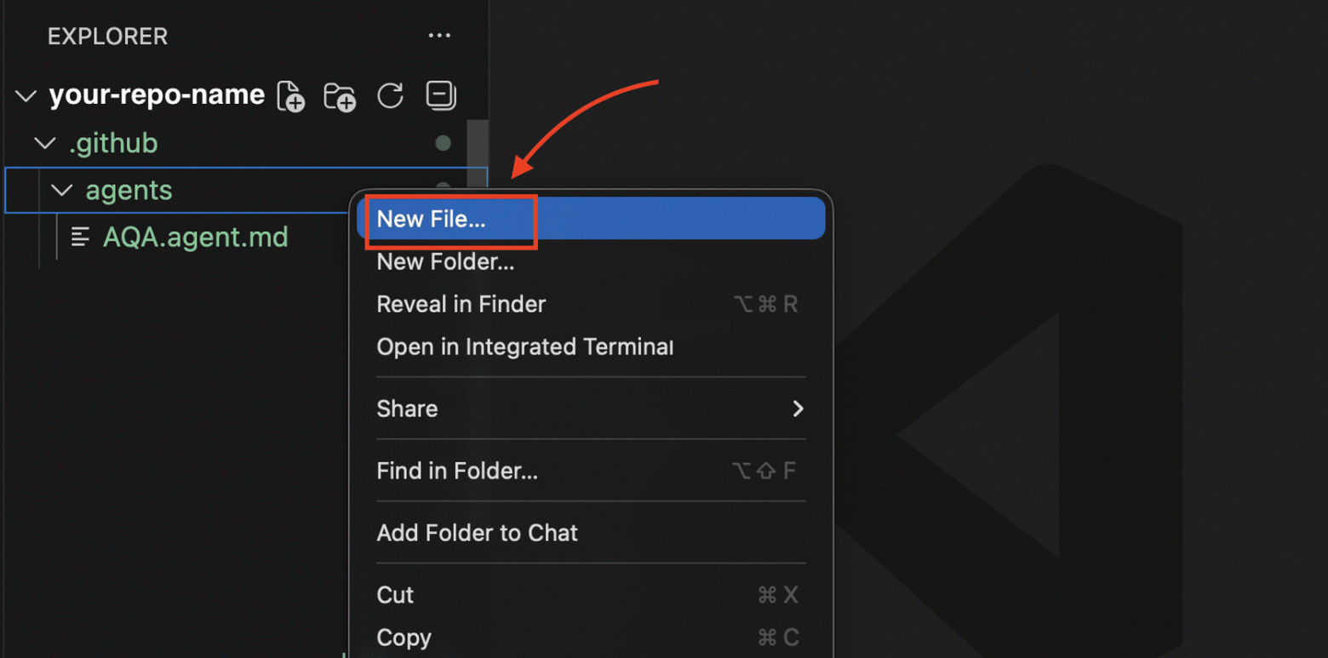The width and height of the screenshot is (1328, 658).
Task: Click the New File icon in Explorer toolbar
Action: tap(289, 95)
